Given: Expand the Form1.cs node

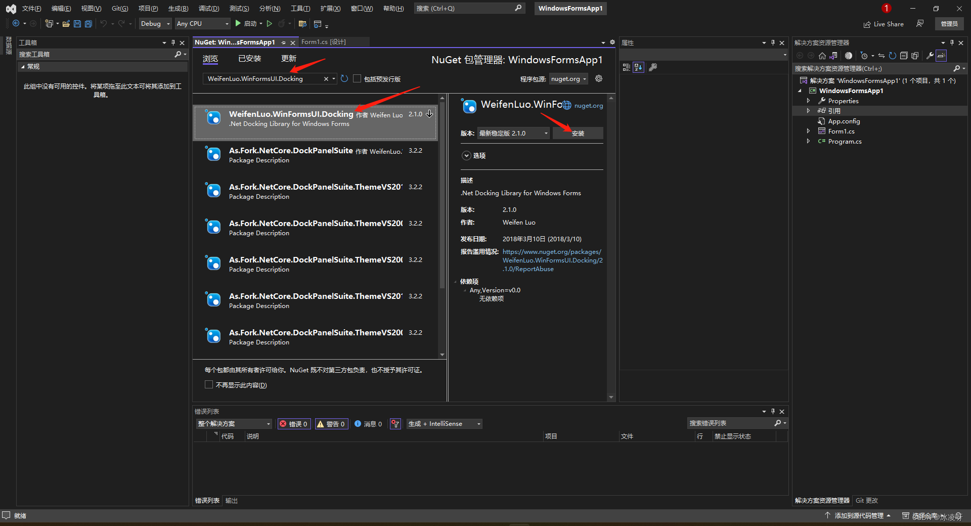Looking at the screenshot, I should coord(808,131).
